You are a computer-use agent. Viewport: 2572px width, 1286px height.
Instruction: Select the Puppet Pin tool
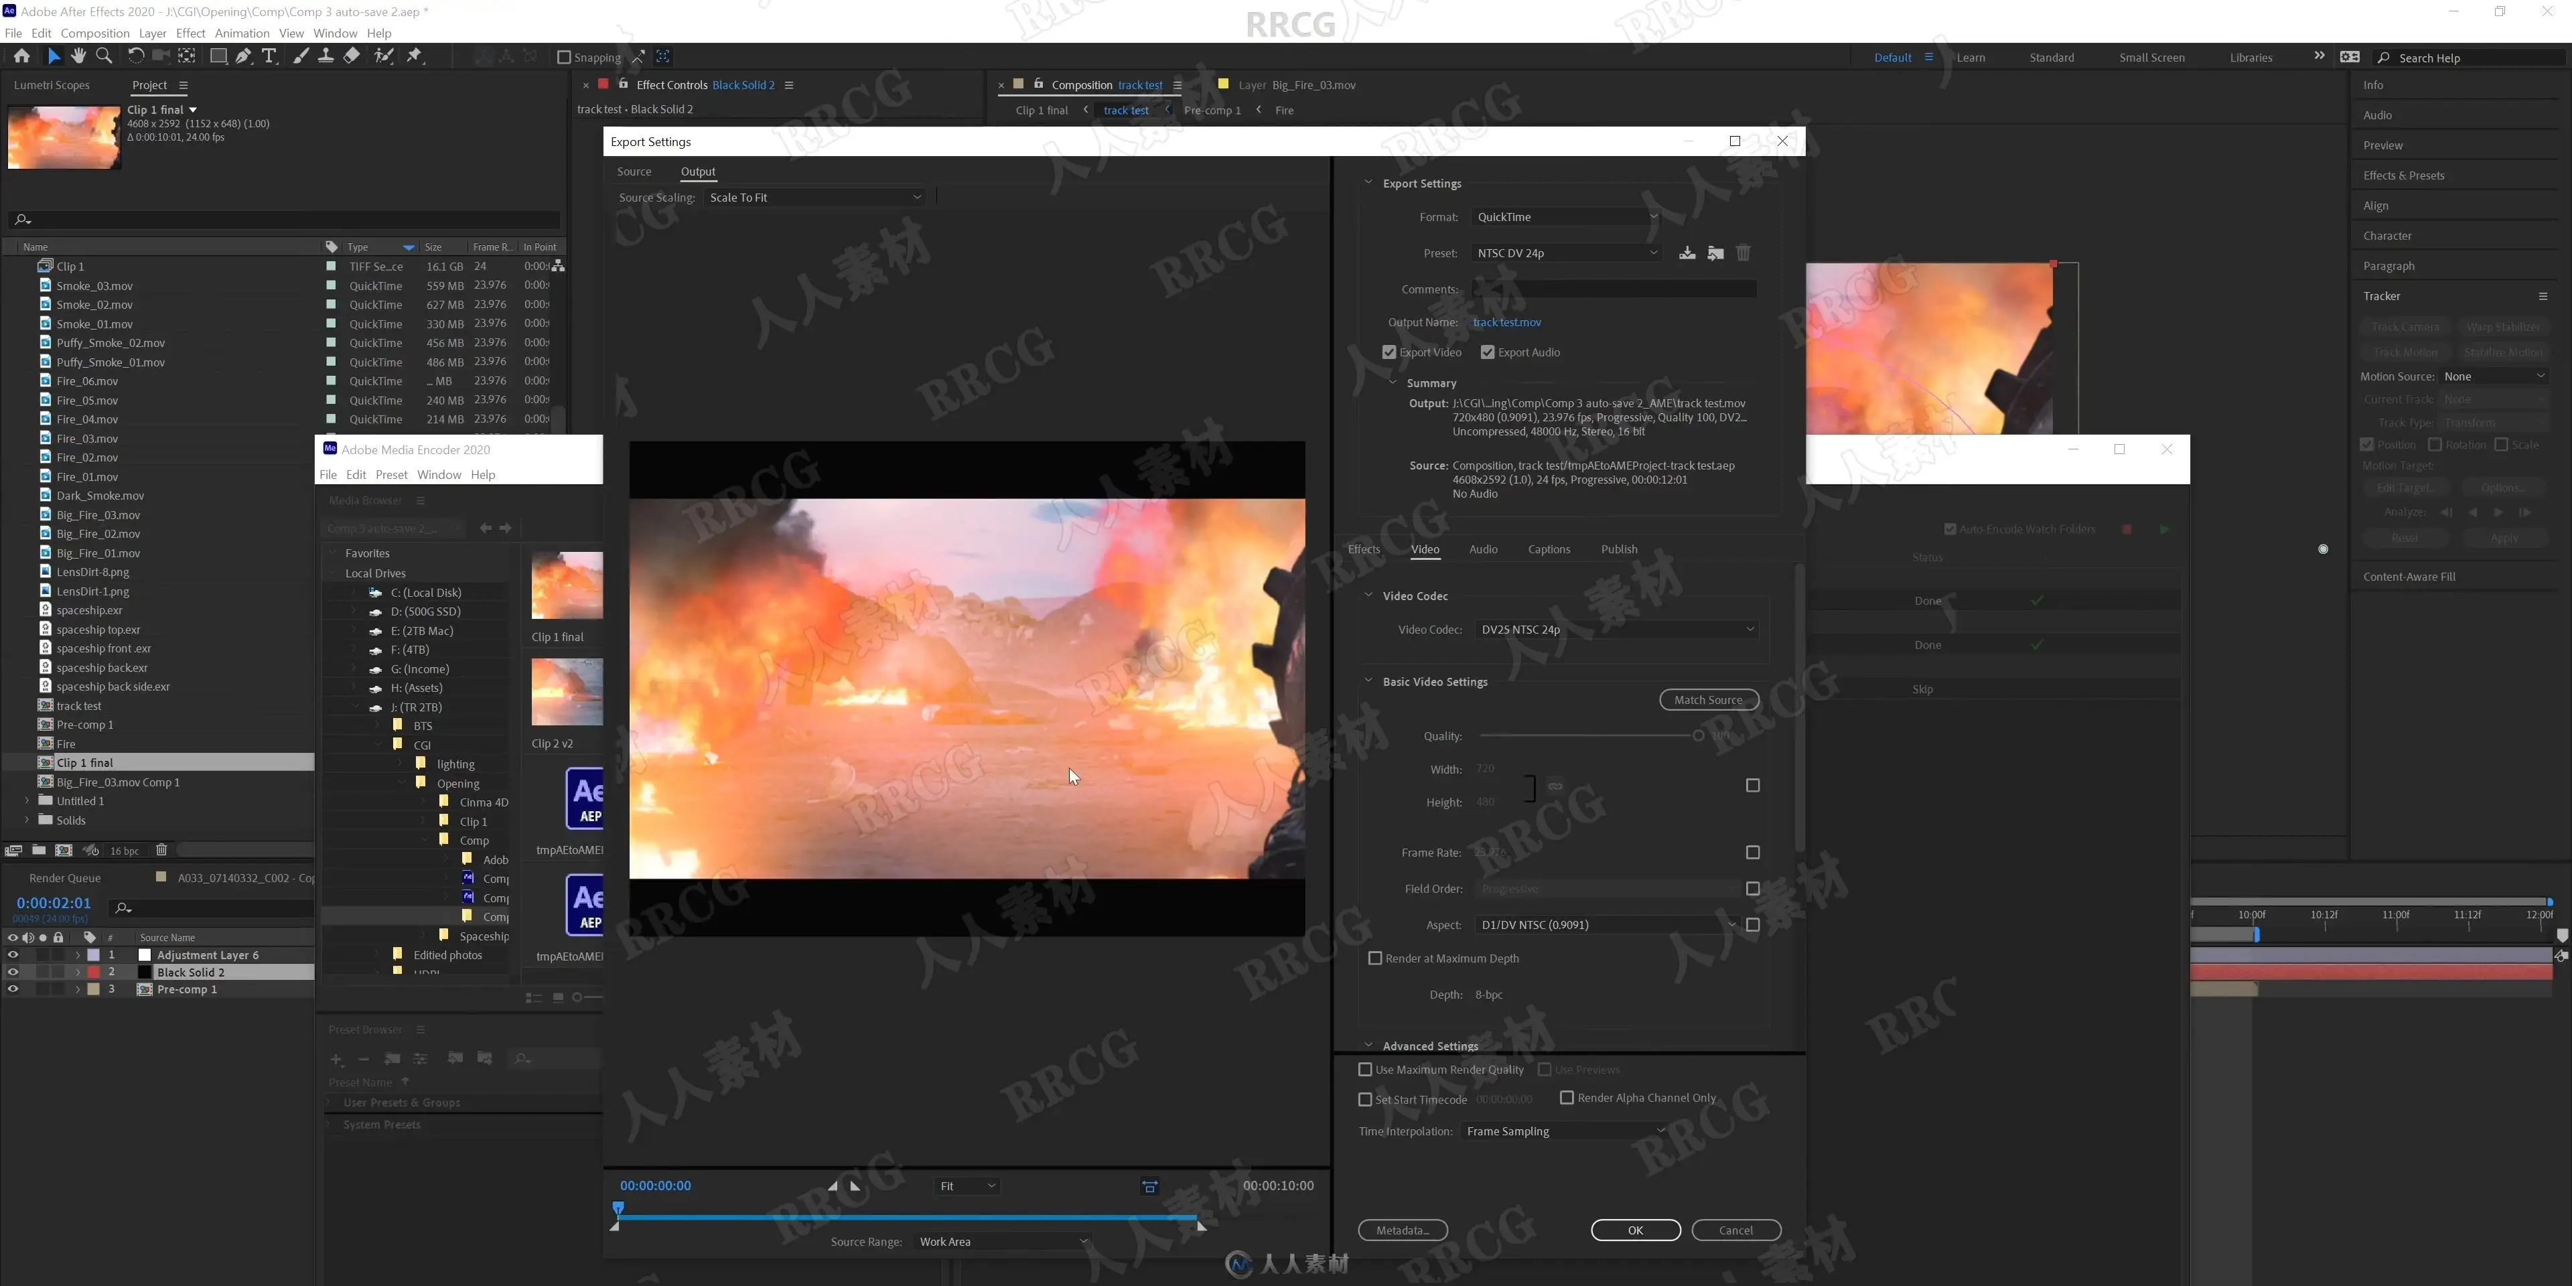[x=415, y=57]
